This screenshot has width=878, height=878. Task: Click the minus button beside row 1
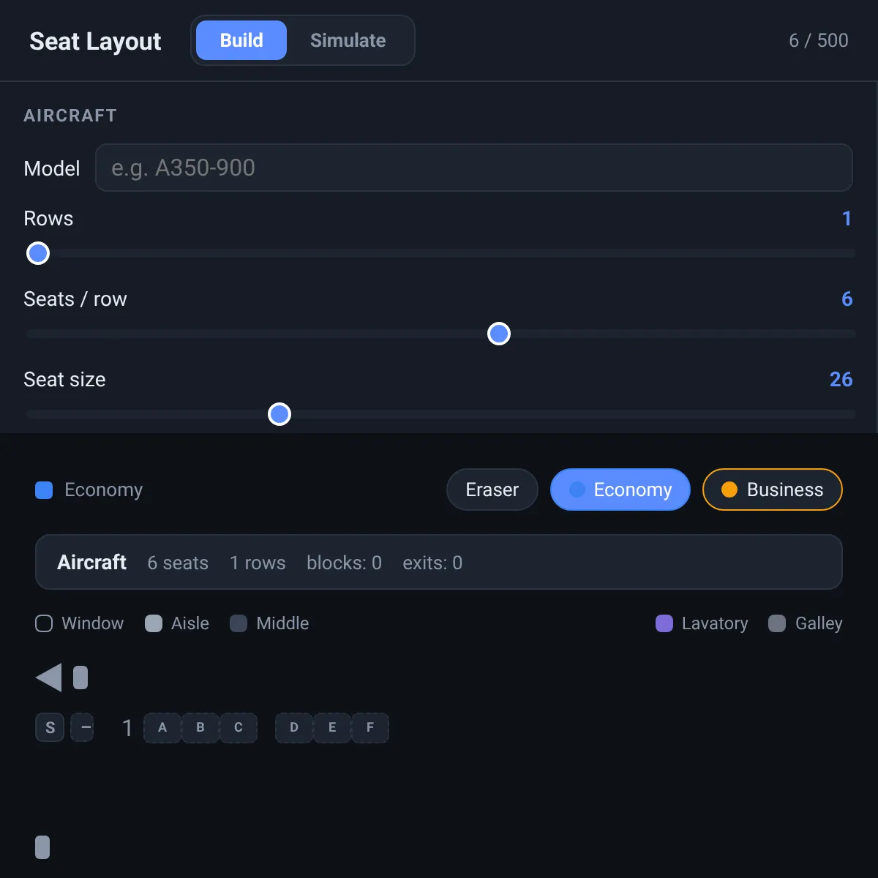(82, 727)
